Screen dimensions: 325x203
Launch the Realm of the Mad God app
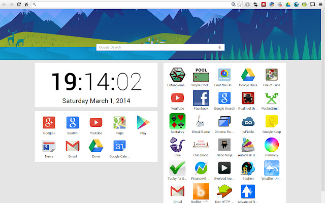248,98
